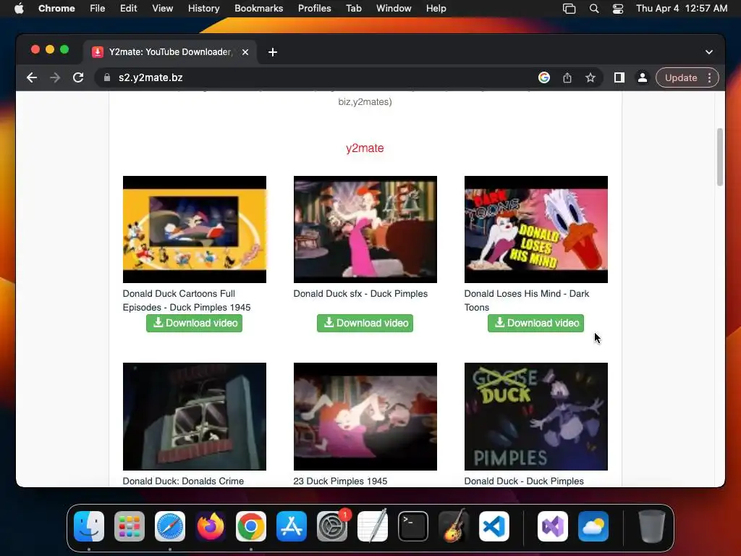The height and width of the screenshot is (556, 741).
Task: Download video for Duck Pimples 1945 Full Episodes
Action: coord(194,323)
